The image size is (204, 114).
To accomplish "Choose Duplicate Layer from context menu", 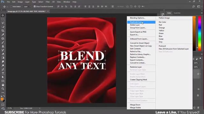I will click(141, 22).
